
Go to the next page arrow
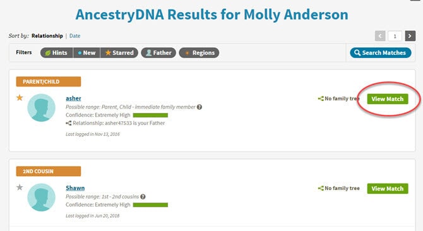[x=410, y=36]
